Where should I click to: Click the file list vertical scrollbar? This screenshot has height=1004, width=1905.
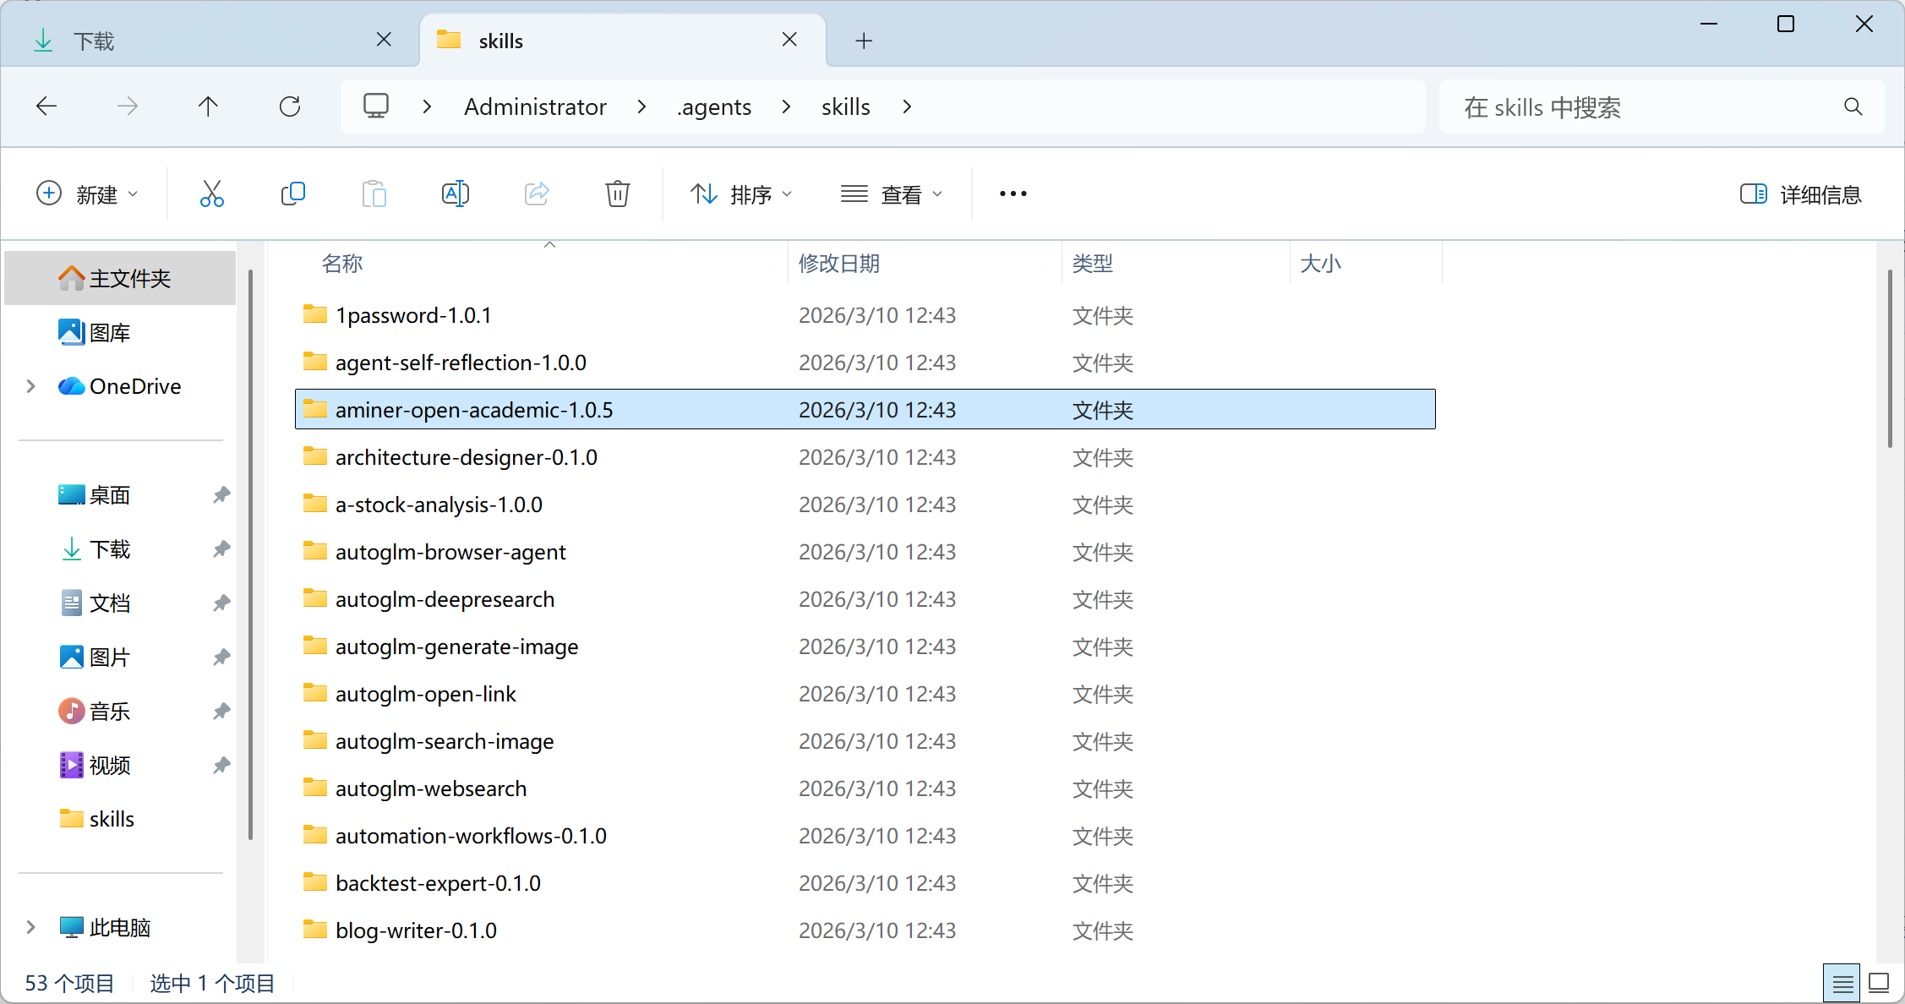point(1890,359)
